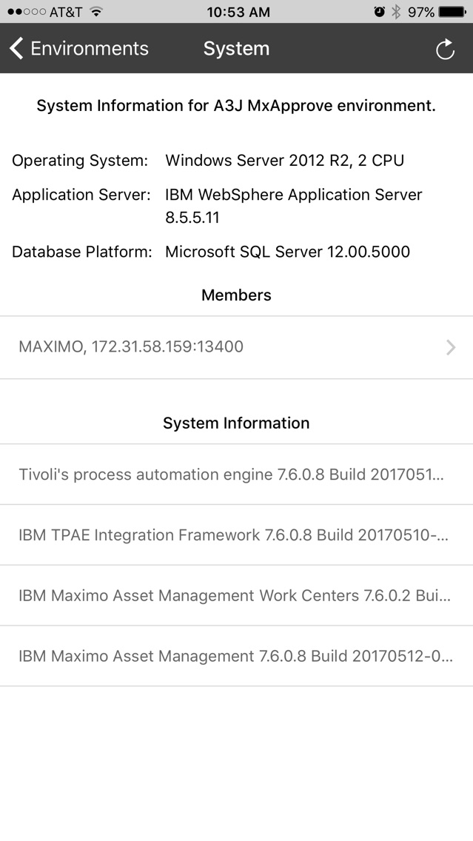Tap the Members section header
The image size is (473, 841).
click(x=237, y=295)
